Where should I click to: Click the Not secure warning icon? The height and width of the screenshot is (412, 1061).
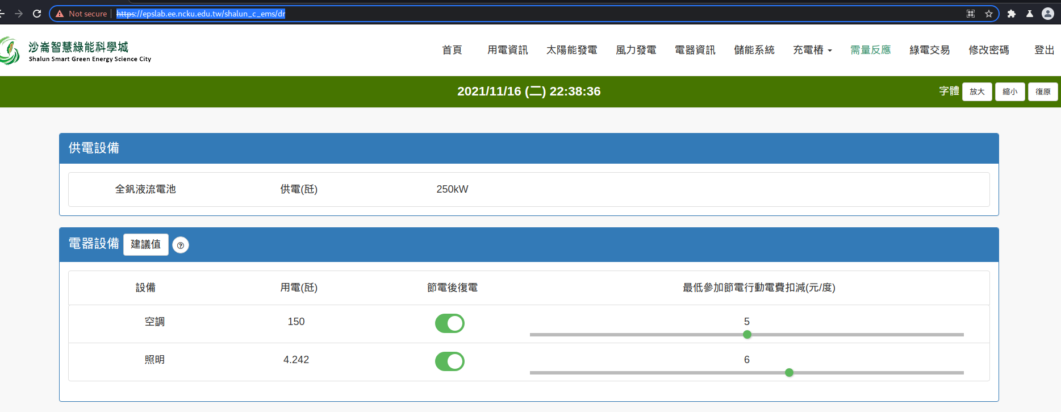click(x=60, y=14)
